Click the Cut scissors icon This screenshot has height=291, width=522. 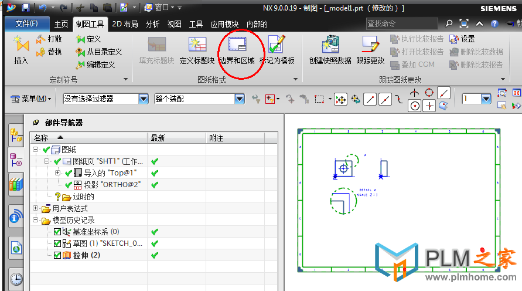[x=80, y=7]
